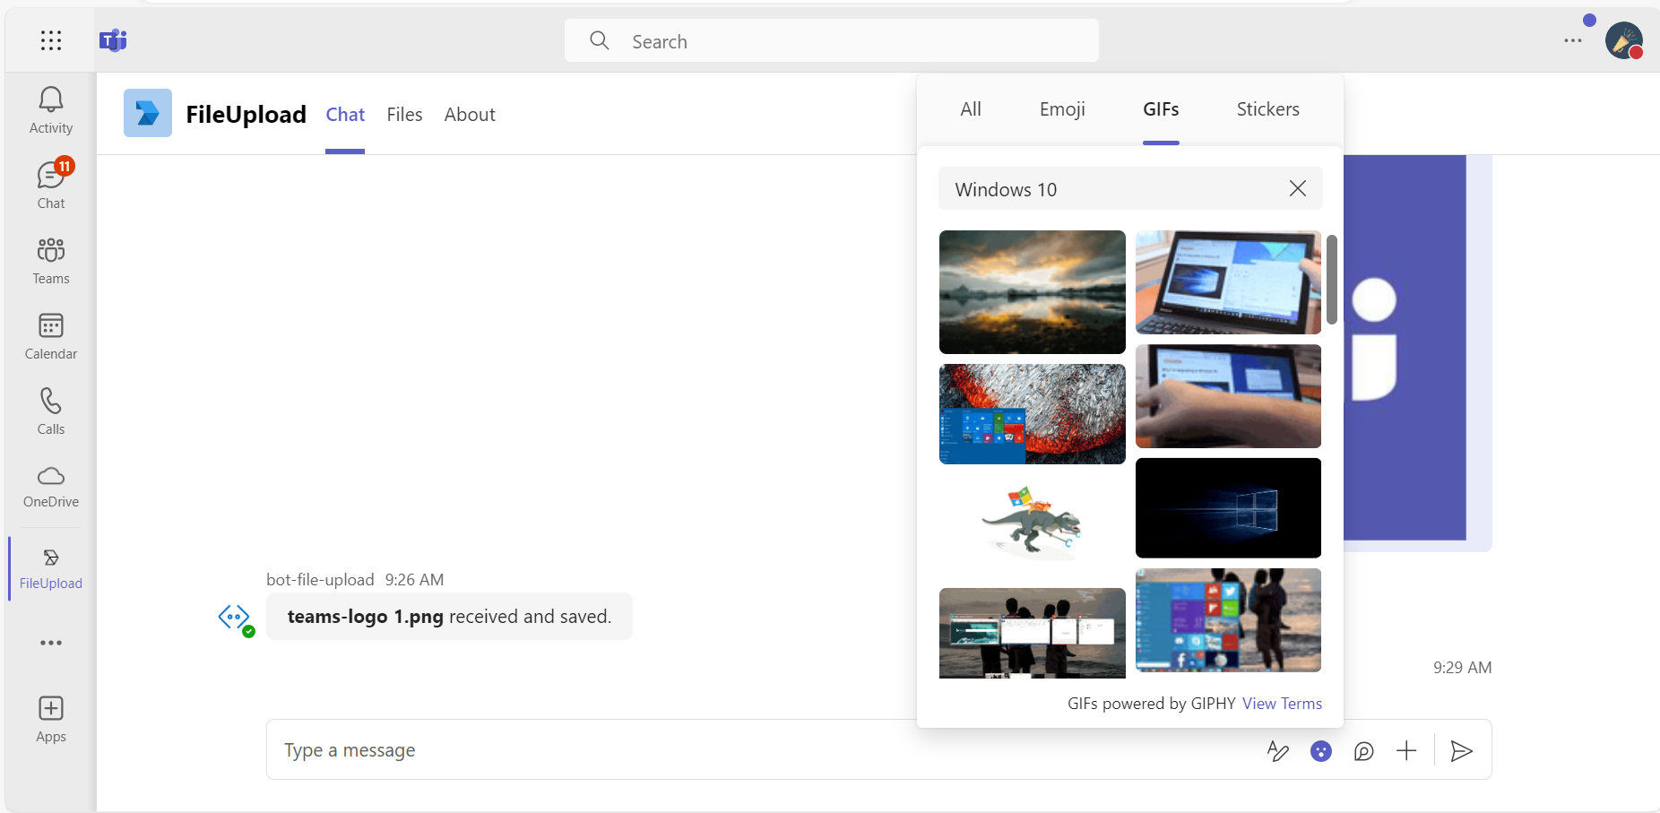Open the Calls section

[x=51, y=411]
